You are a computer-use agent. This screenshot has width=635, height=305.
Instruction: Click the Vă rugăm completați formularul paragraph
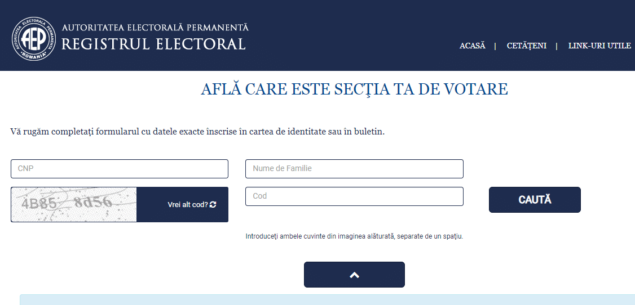(x=197, y=132)
